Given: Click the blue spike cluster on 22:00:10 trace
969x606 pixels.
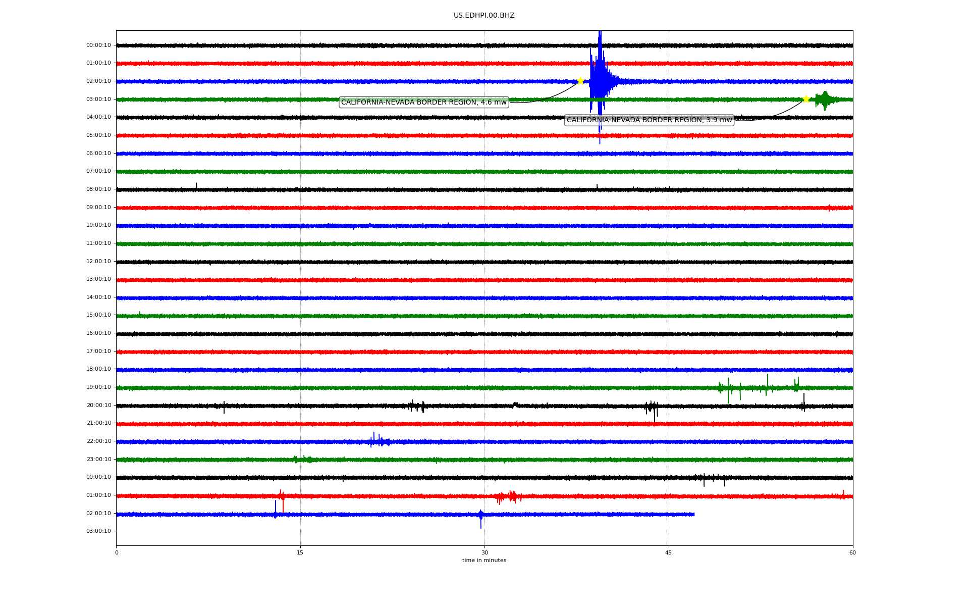Looking at the screenshot, I should 380,441.
